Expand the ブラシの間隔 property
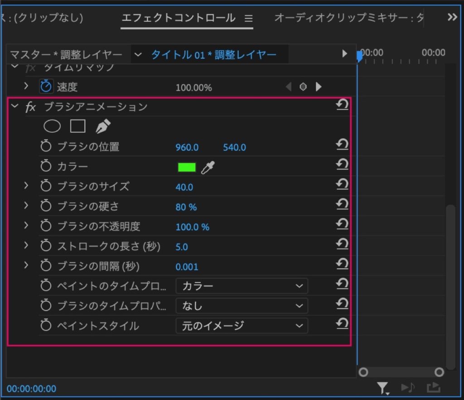The width and height of the screenshot is (464, 400). pos(26,265)
